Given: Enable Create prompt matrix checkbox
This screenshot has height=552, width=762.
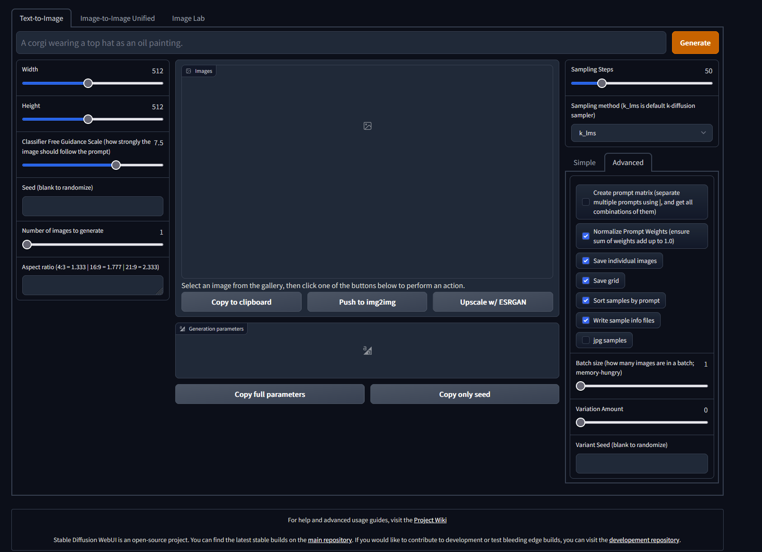Looking at the screenshot, I should coord(586,202).
